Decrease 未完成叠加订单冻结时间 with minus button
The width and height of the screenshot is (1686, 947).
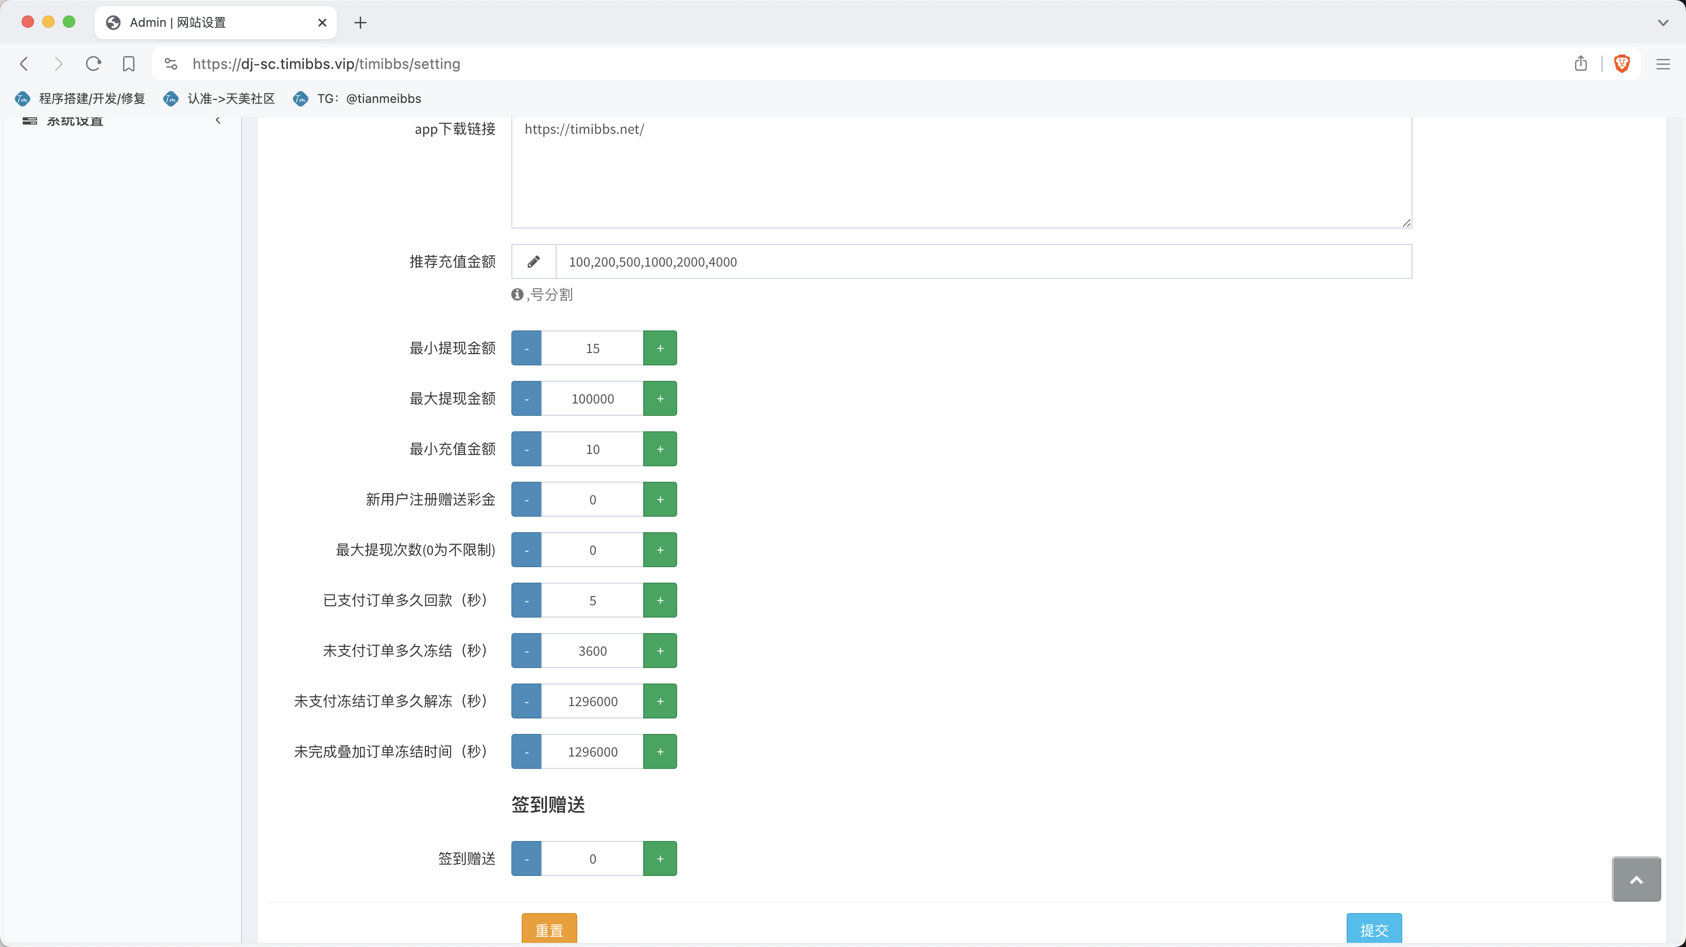click(526, 751)
